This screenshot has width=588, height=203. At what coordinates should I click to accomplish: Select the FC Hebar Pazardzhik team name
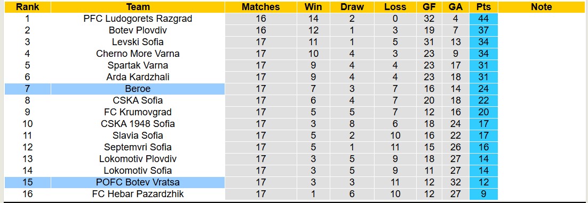click(138, 194)
